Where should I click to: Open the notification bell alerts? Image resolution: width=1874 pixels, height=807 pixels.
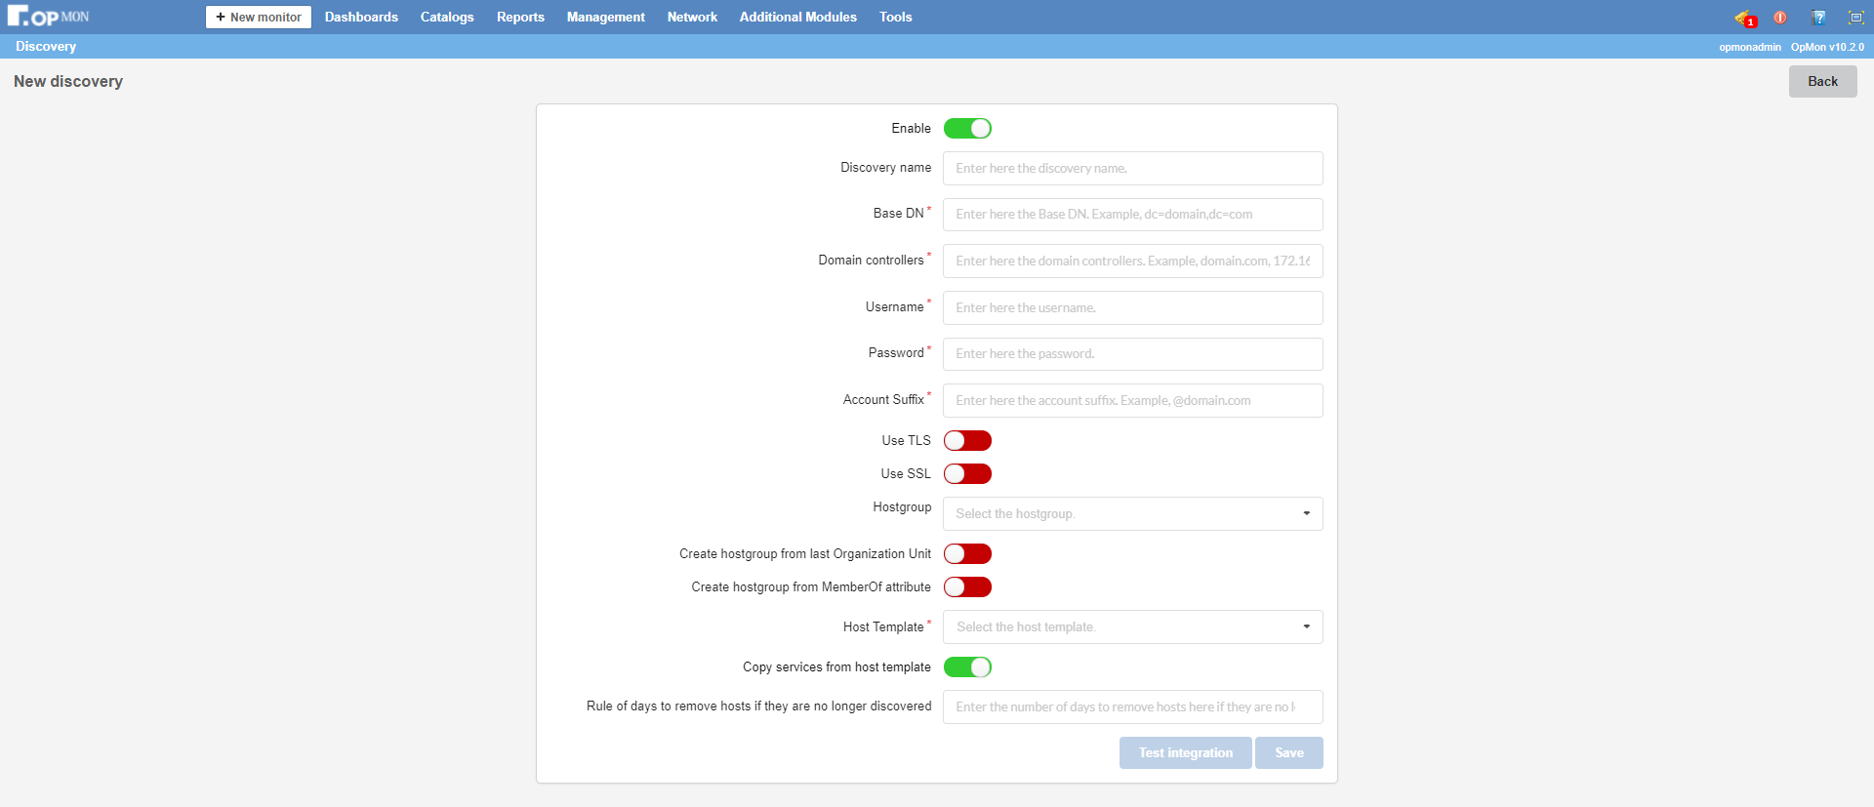[1744, 18]
